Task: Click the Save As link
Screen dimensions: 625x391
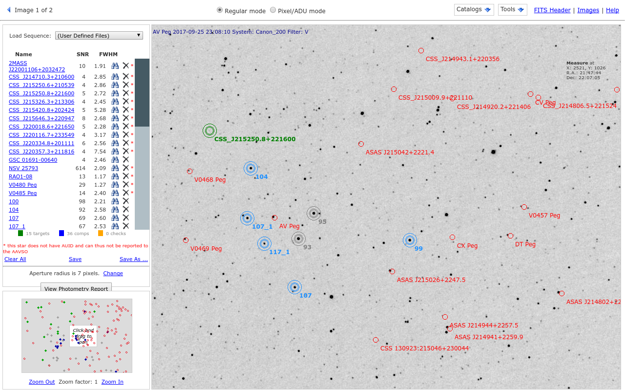Action: click(133, 259)
